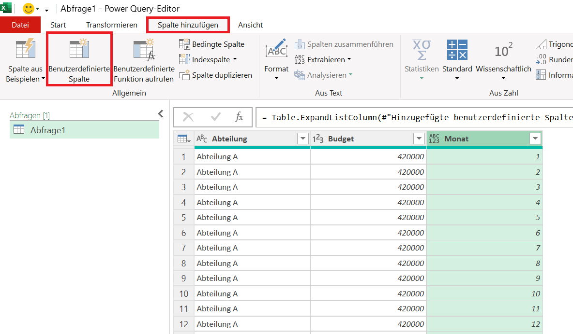The image size is (573, 334).
Task: Open the Monat column filter dropdown
Action: [535, 139]
